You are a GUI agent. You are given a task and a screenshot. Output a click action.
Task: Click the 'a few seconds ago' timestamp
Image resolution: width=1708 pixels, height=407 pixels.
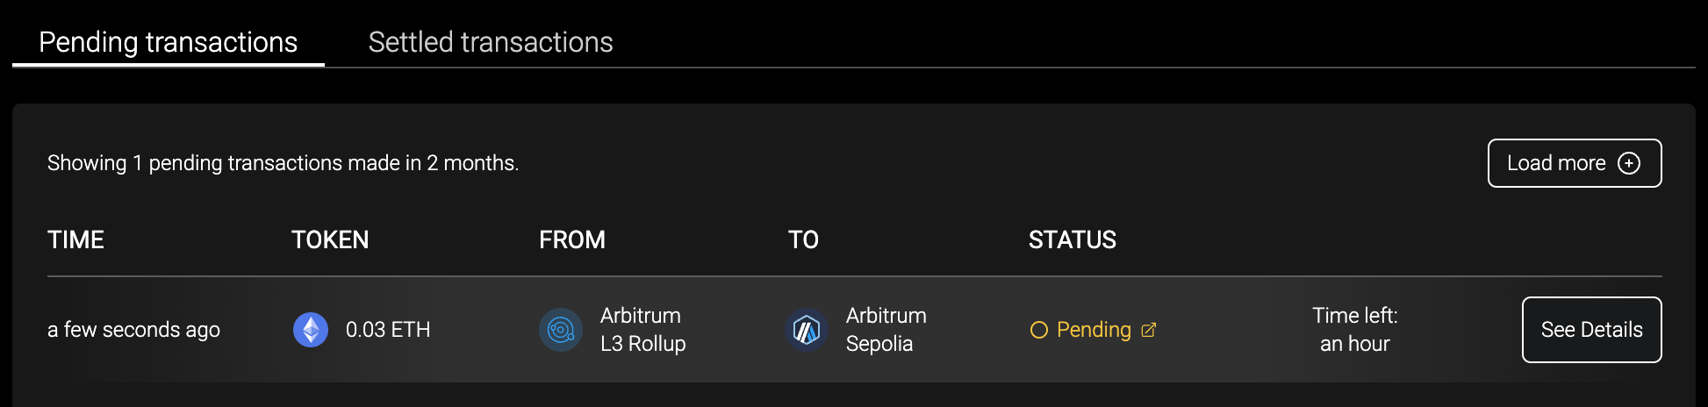click(133, 330)
